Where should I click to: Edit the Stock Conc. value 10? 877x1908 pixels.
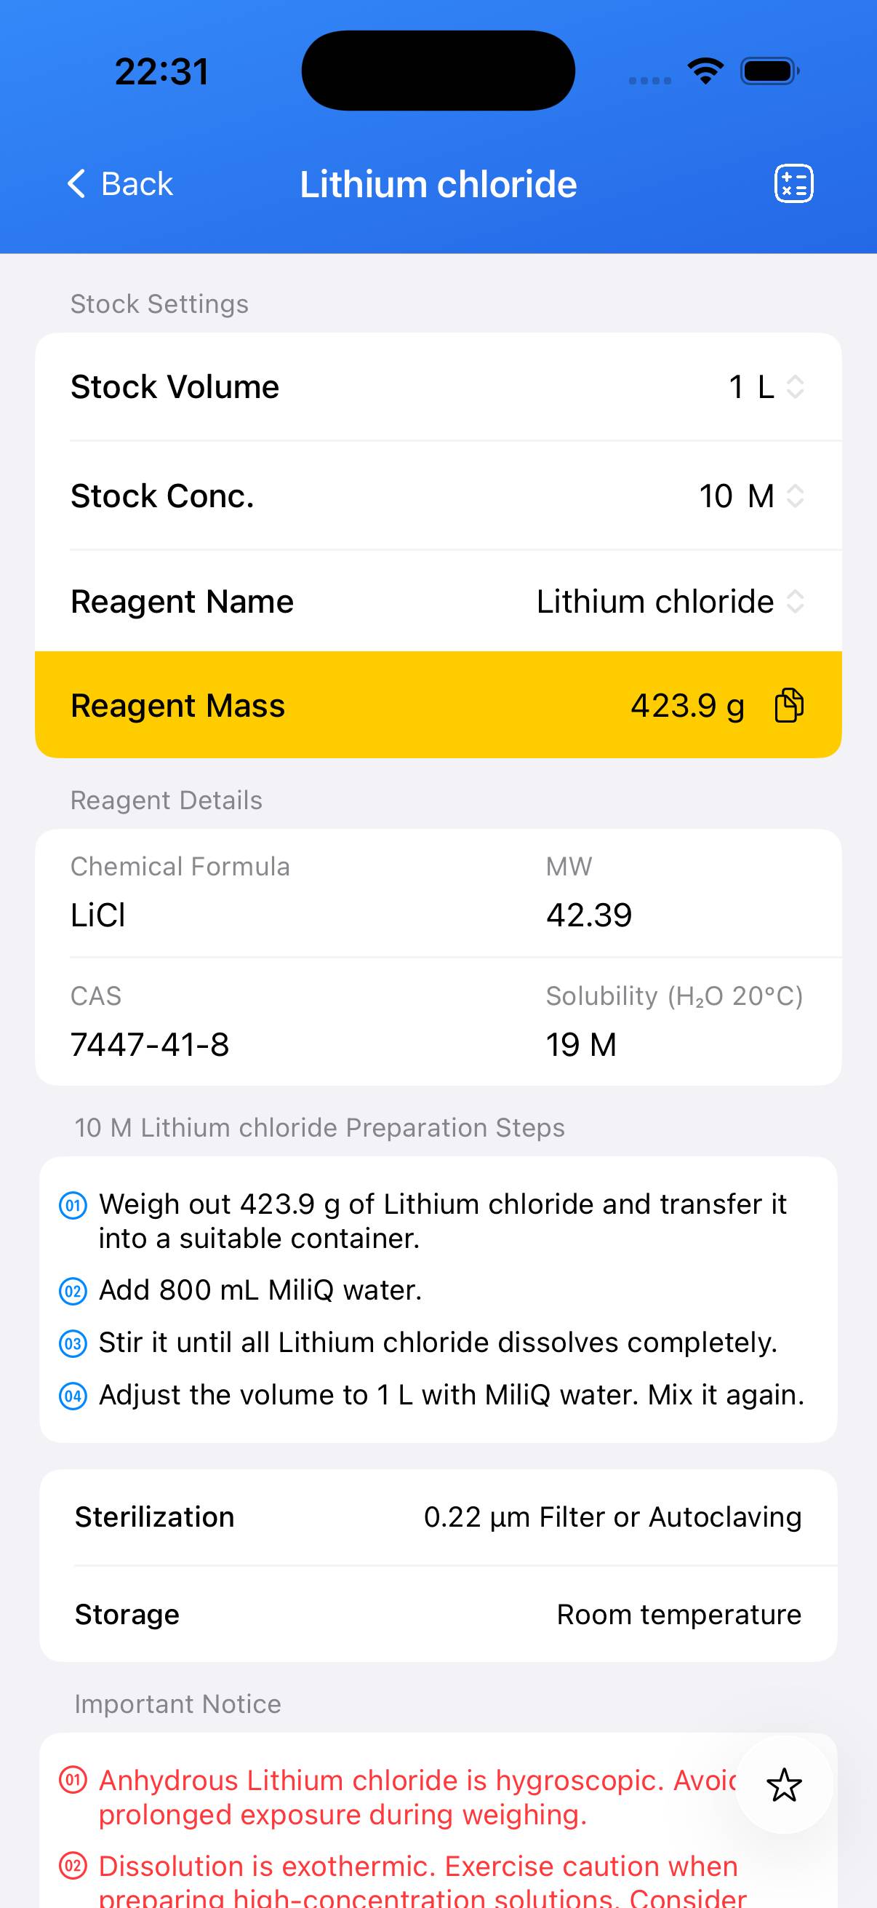coord(716,496)
